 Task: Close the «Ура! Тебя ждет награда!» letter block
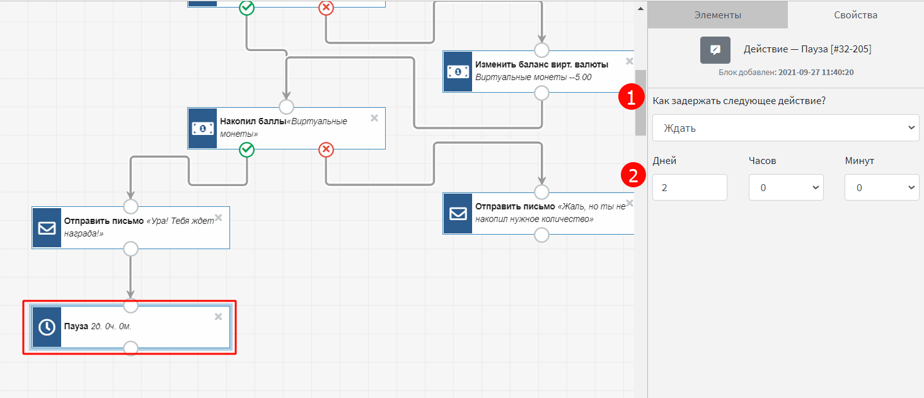pyautogui.click(x=218, y=218)
